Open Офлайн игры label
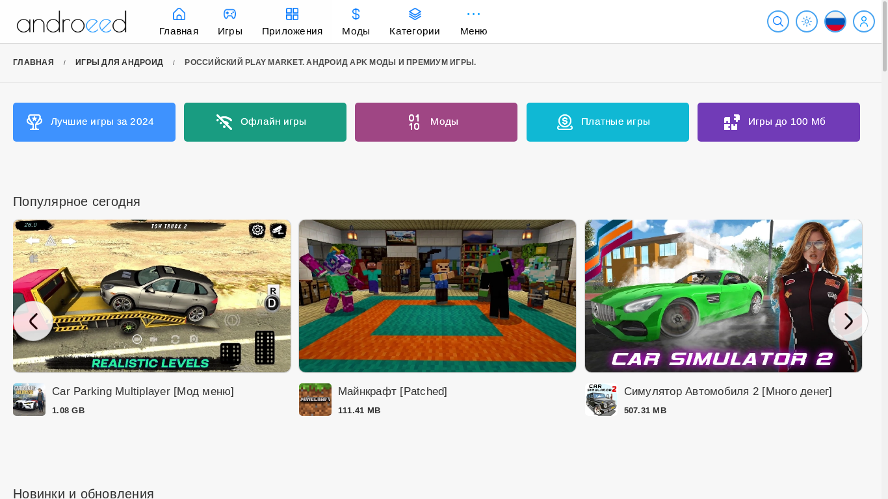Viewport: 888px width, 499px height. [x=273, y=122]
